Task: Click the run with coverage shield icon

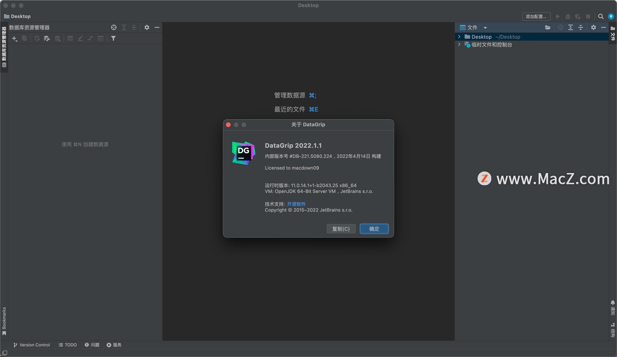Action: [x=578, y=16]
